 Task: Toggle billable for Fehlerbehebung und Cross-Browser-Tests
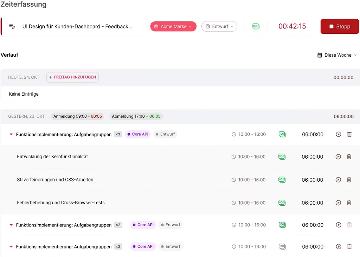tap(282, 203)
